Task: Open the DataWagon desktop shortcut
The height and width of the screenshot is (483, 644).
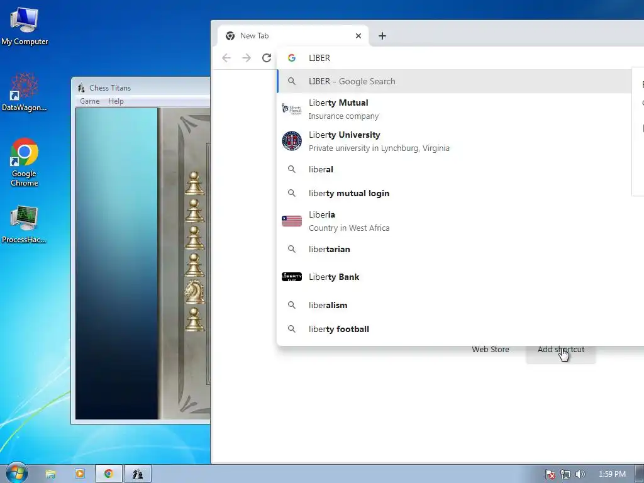Action: click(25, 92)
